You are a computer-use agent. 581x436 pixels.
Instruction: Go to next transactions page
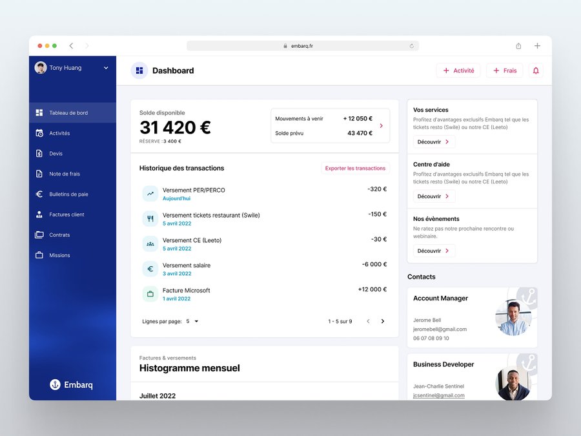(x=382, y=321)
